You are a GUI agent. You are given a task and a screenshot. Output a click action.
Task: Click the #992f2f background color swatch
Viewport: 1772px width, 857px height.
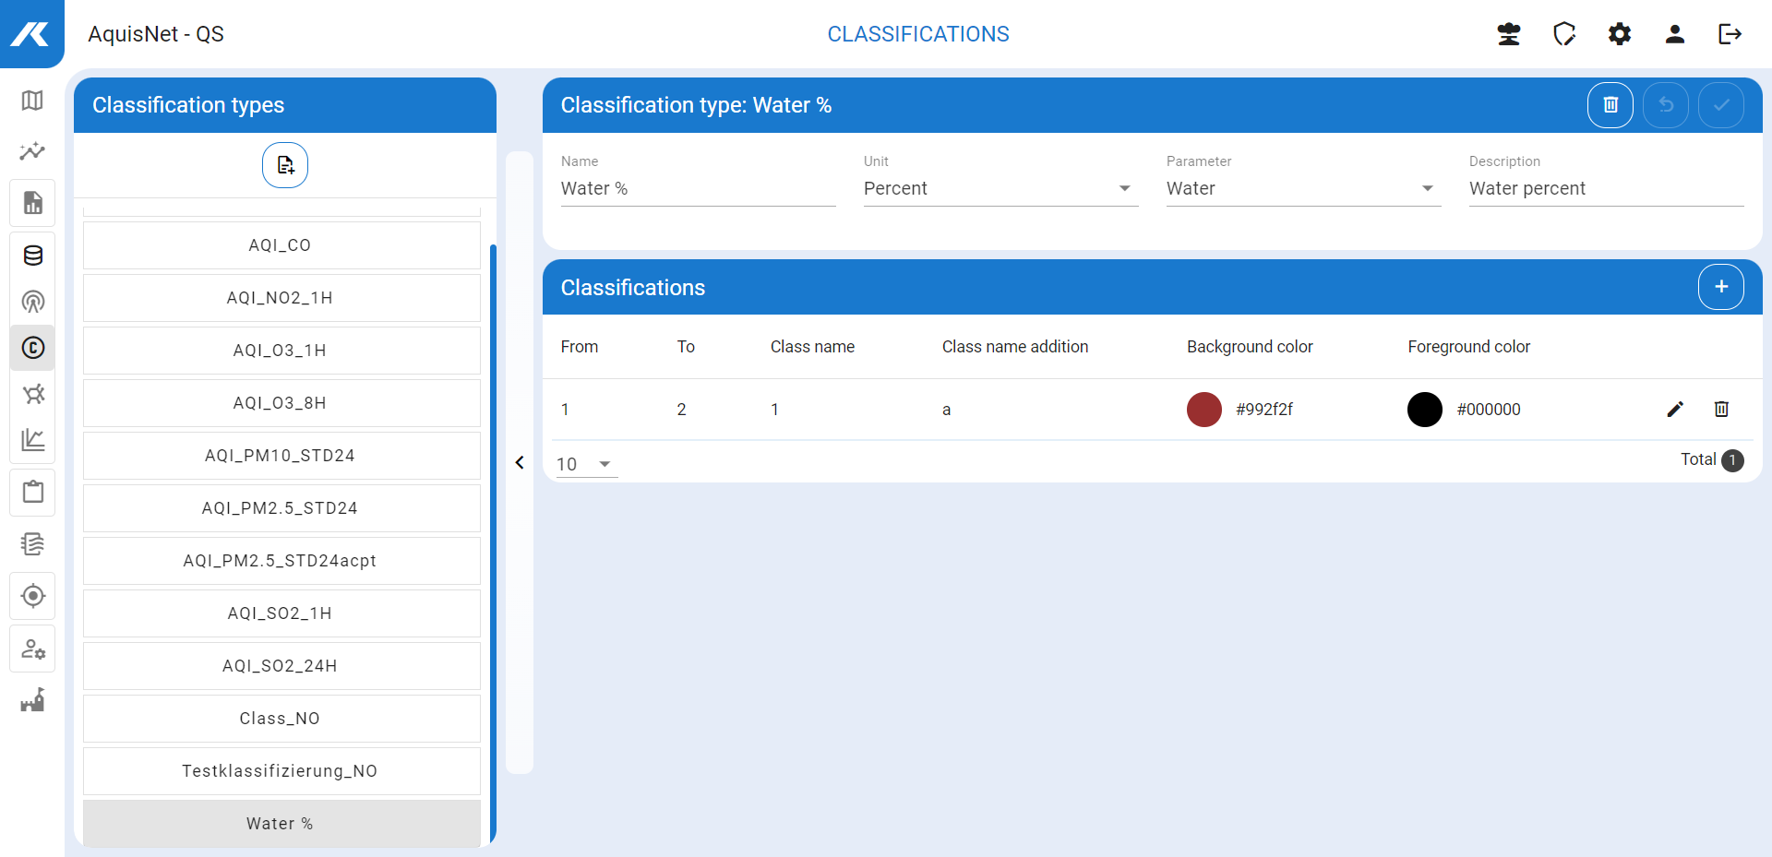pos(1203,410)
